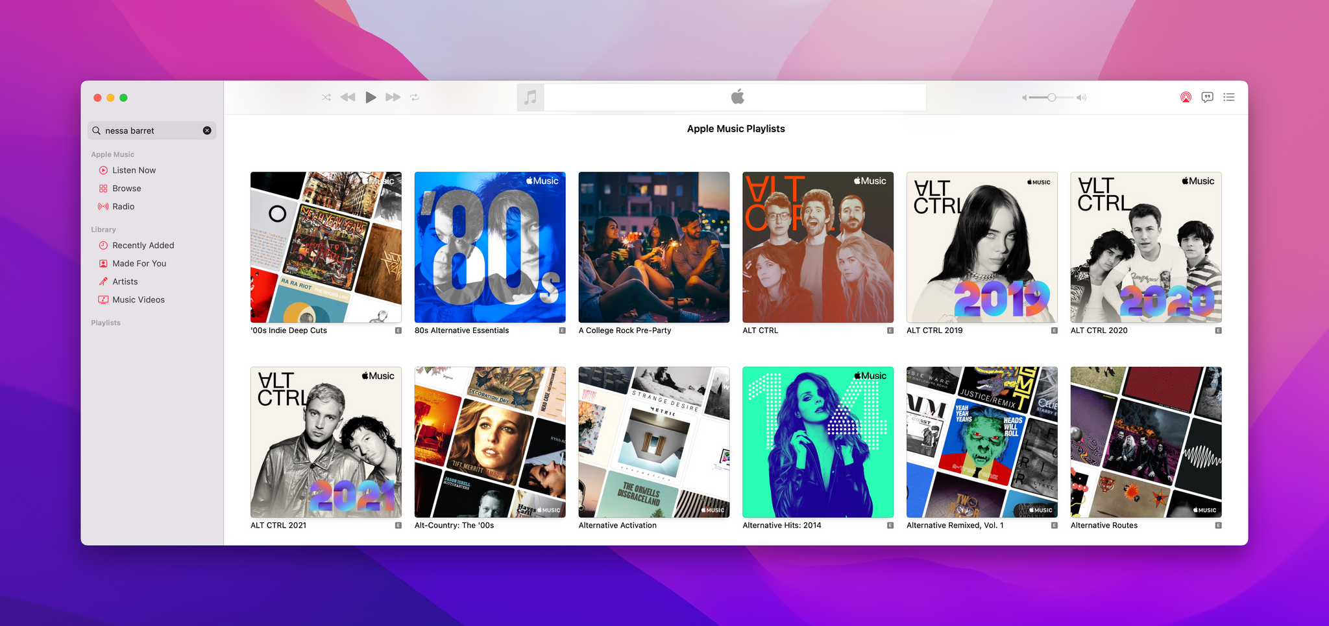
Task: Click the '00s Indie Deep Cuts title
Action: tap(289, 330)
